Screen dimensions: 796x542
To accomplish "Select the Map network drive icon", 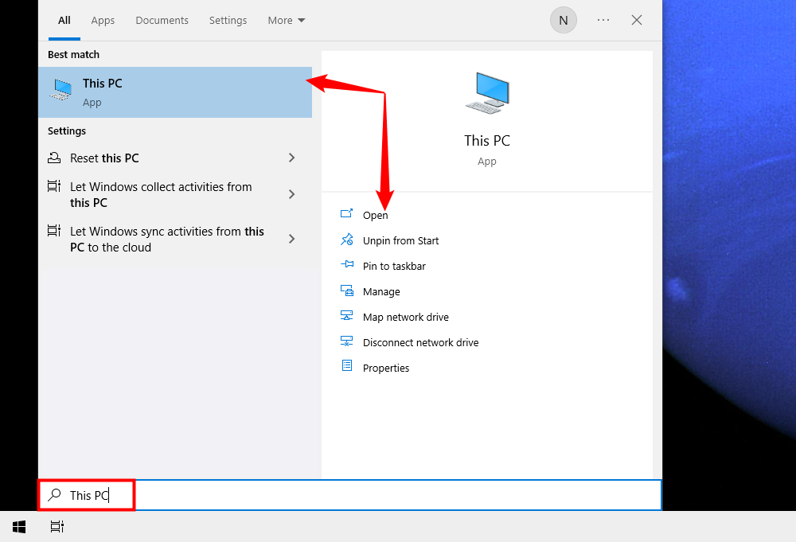I will pyautogui.click(x=347, y=316).
